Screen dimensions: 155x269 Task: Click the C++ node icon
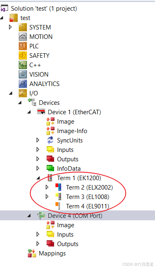click(23, 65)
